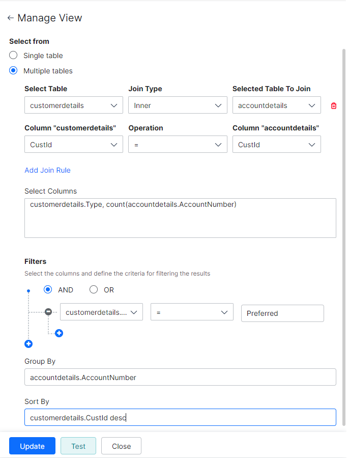Click the back arrow beside Manage View
Screen dimensions: 348x458
pos(10,18)
